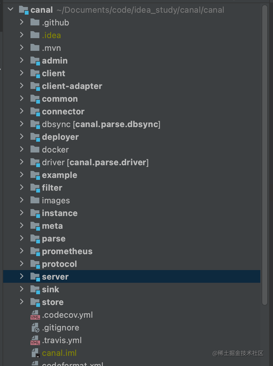Expand the .github folder

(x=22, y=22)
